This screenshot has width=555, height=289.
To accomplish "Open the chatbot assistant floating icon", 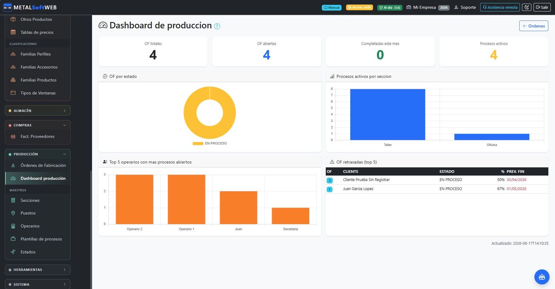I will [542, 277].
